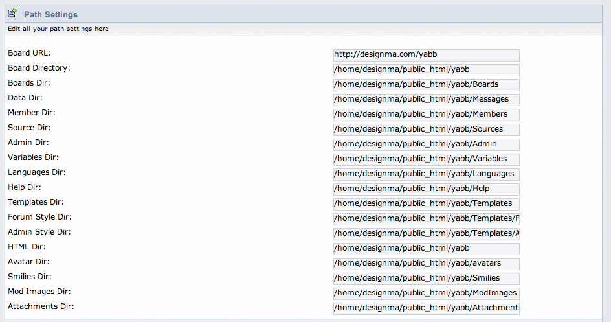Focus the Mod Images Dir field
This screenshot has height=322, width=611.
[x=426, y=293]
